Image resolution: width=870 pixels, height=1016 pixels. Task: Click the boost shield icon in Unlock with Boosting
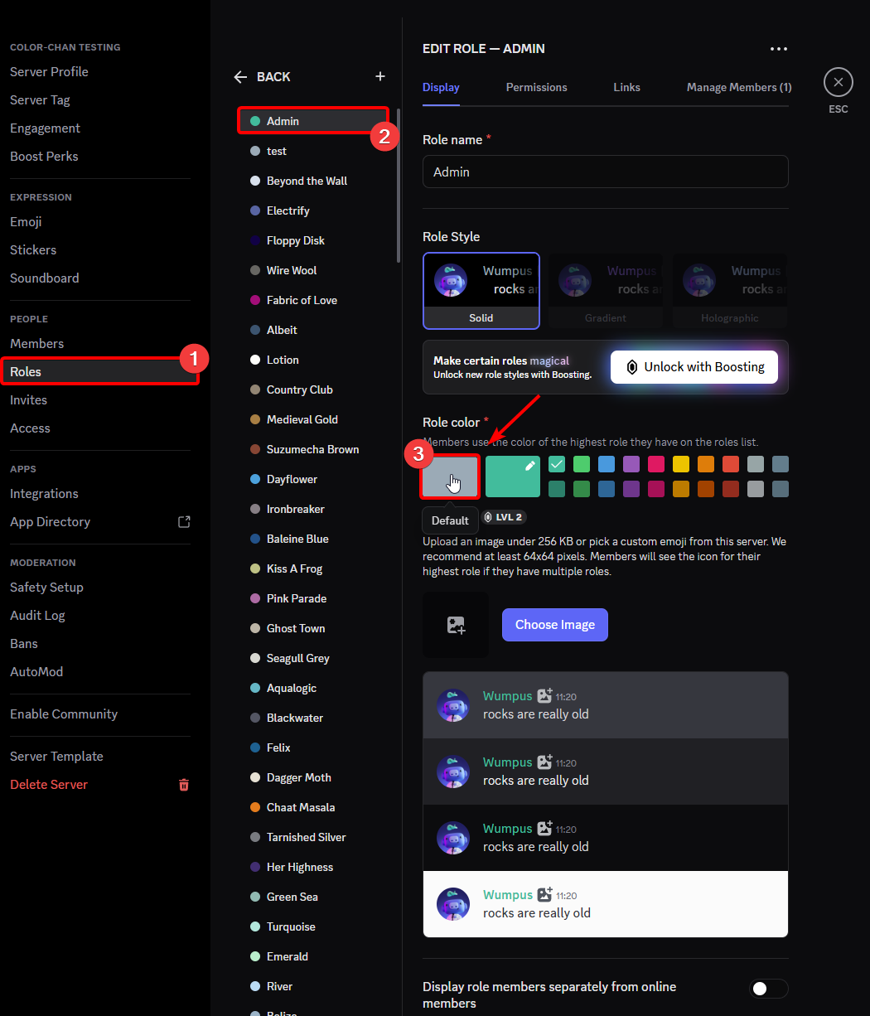[632, 366]
